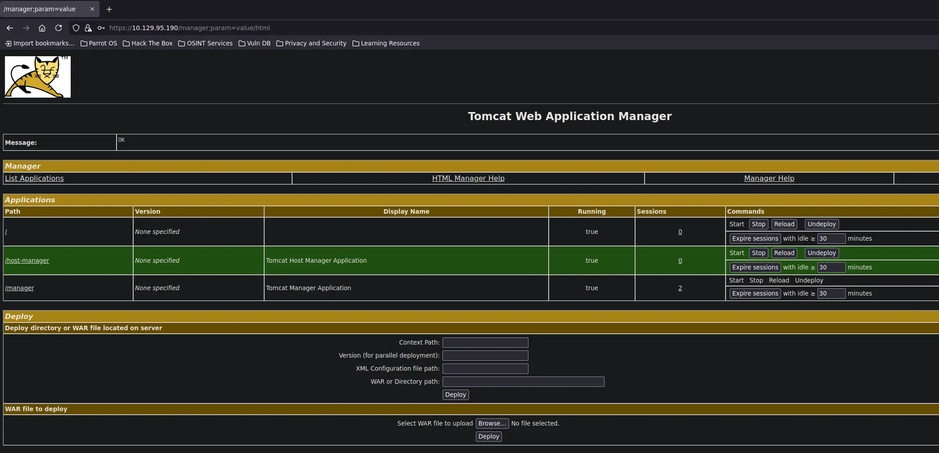
Task: Reload the /host-manager application
Action: pos(784,253)
